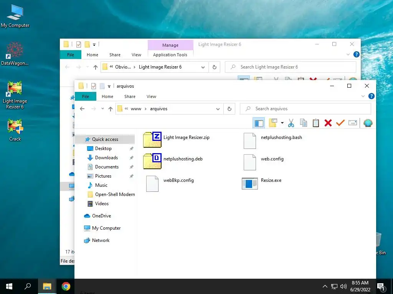
Task: Open Share tab in arquivos window
Action: coord(130,96)
